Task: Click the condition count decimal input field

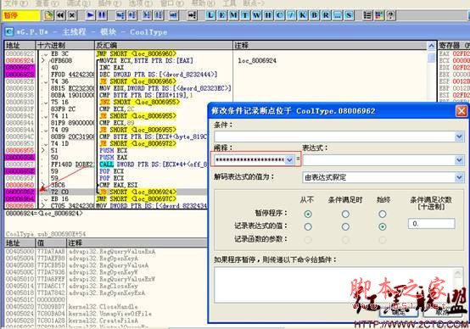Action: [431, 224]
